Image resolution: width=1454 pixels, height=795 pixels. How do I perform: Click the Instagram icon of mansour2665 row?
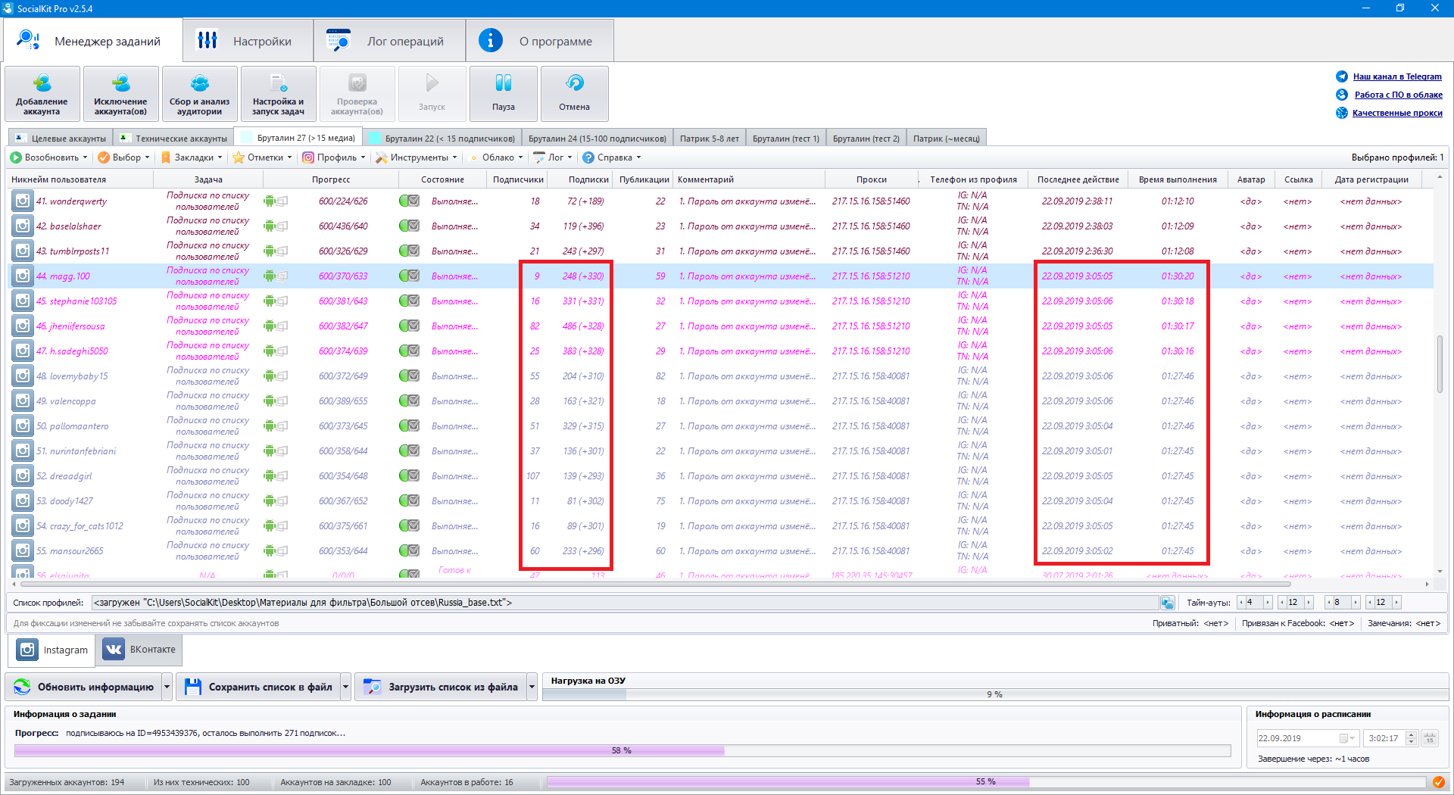pos(23,550)
